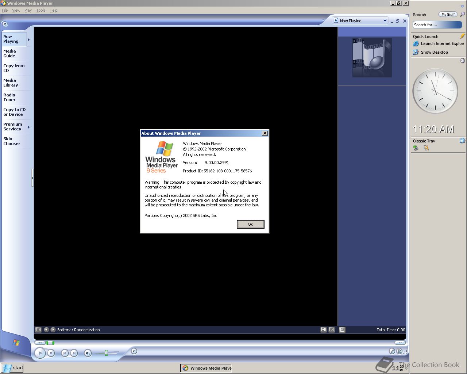Click the album art thumbnail

(x=372, y=58)
